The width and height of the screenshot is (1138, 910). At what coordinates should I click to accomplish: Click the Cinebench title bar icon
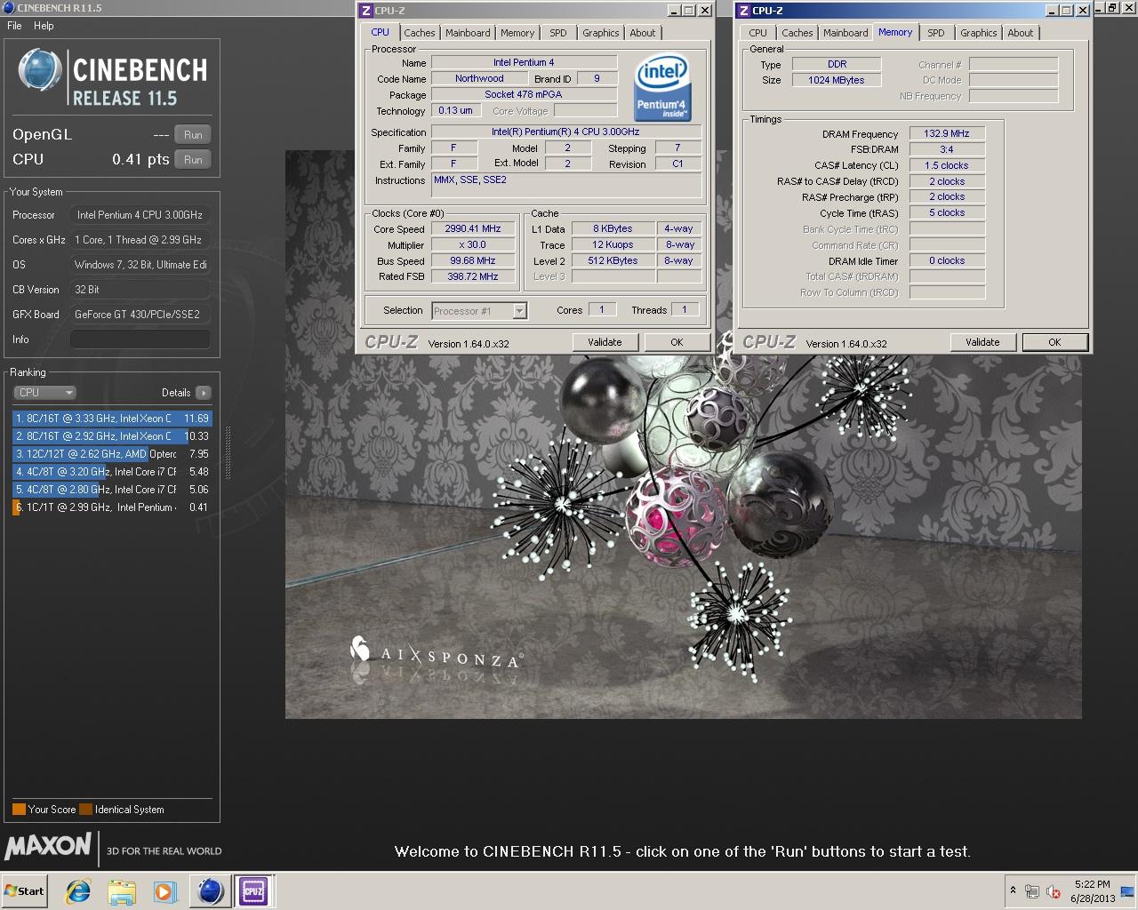9,7
